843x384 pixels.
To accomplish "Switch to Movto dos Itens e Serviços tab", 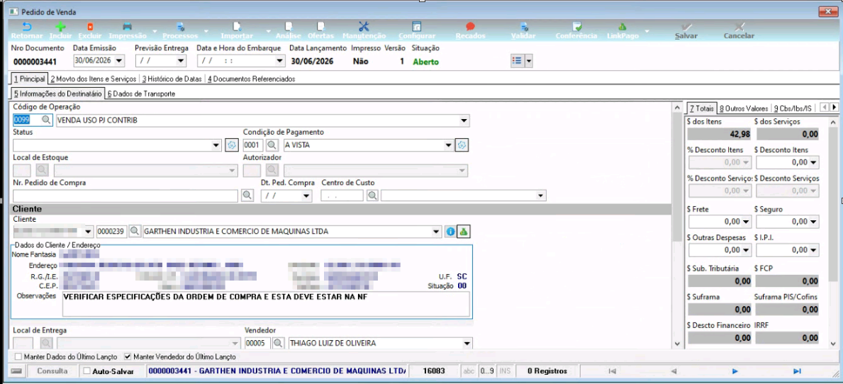I will pos(94,79).
